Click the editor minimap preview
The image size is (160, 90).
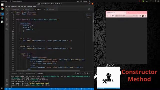click(x=89, y=15)
